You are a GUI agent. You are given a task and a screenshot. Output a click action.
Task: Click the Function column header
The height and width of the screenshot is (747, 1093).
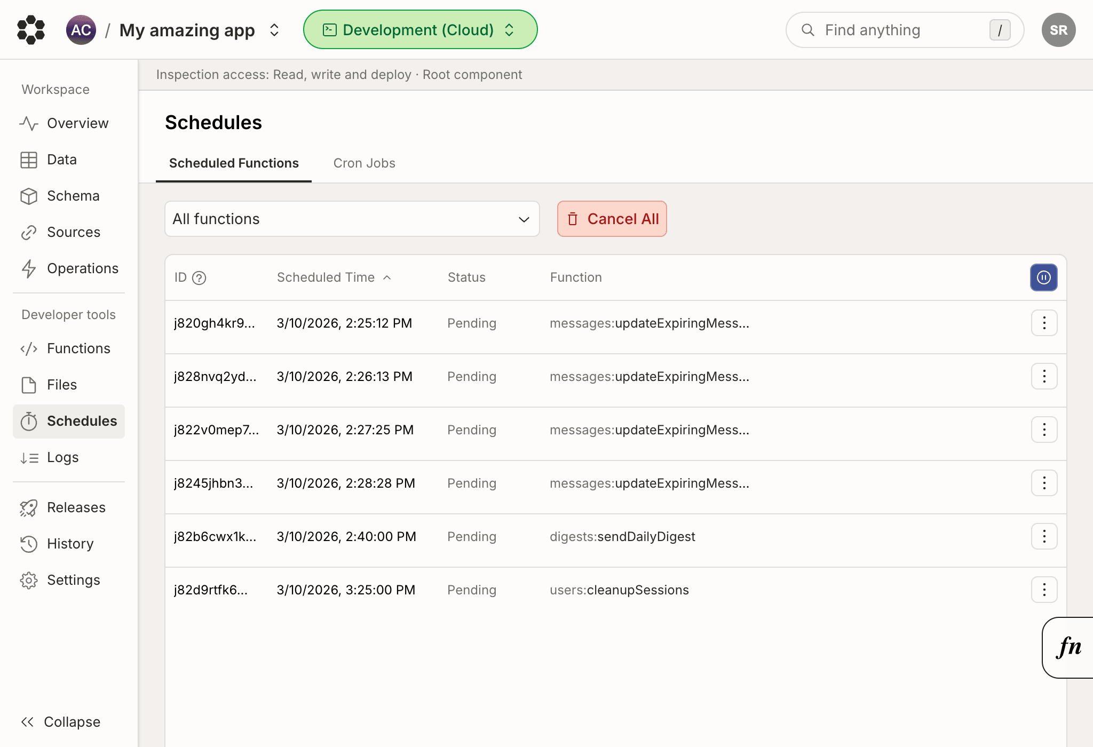(576, 277)
